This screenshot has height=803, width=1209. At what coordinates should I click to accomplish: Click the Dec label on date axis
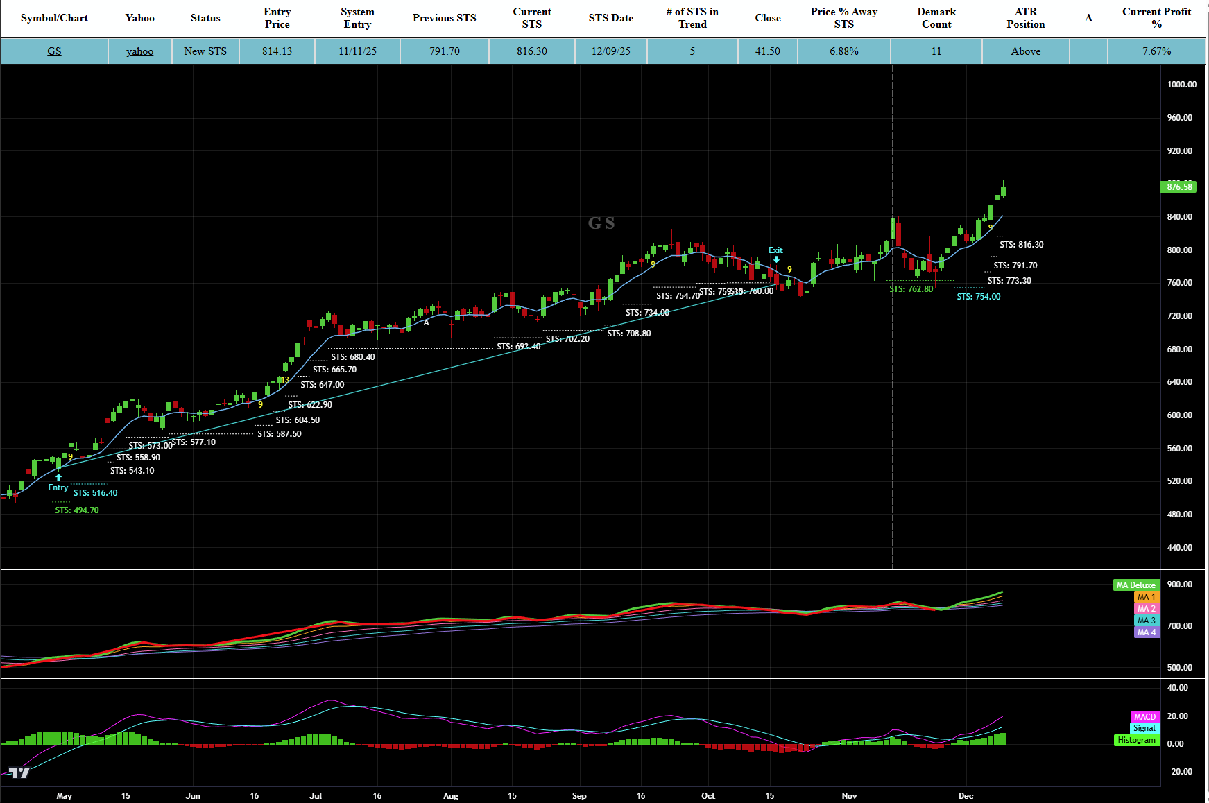coord(966,795)
